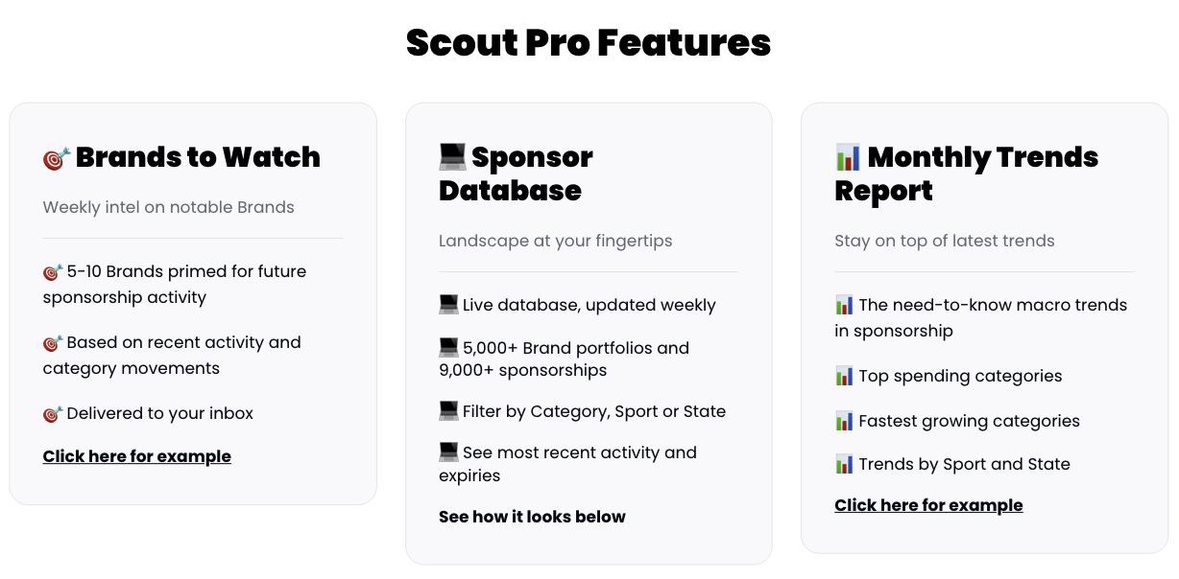This screenshot has width=1179, height=579.
Task: Open Monthly Trends 'Click here for example' link
Action: click(x=928, y=505)
